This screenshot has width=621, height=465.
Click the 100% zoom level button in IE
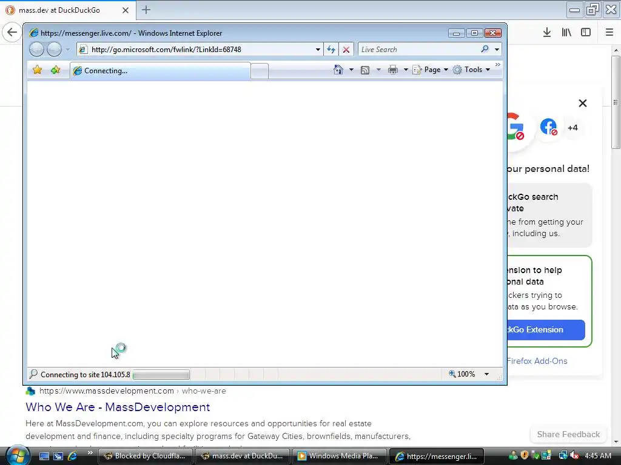[462, 374]
